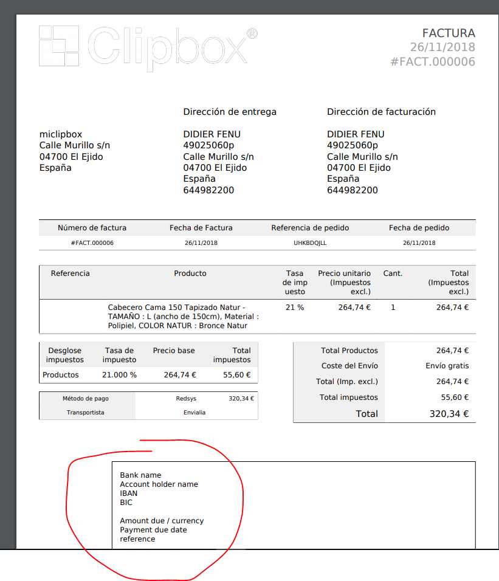
Task: Click the IBAN line in bank box
Action: pos(128,493)
